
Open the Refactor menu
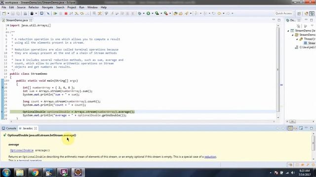pyautogui.click(x=34, y=7)
